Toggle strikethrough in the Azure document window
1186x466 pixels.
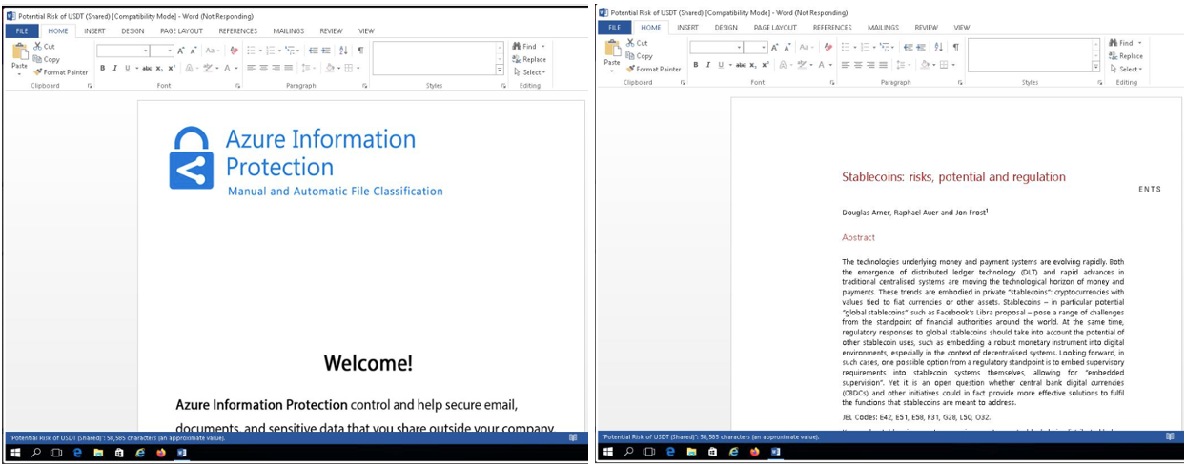click(x=147, y=68)
